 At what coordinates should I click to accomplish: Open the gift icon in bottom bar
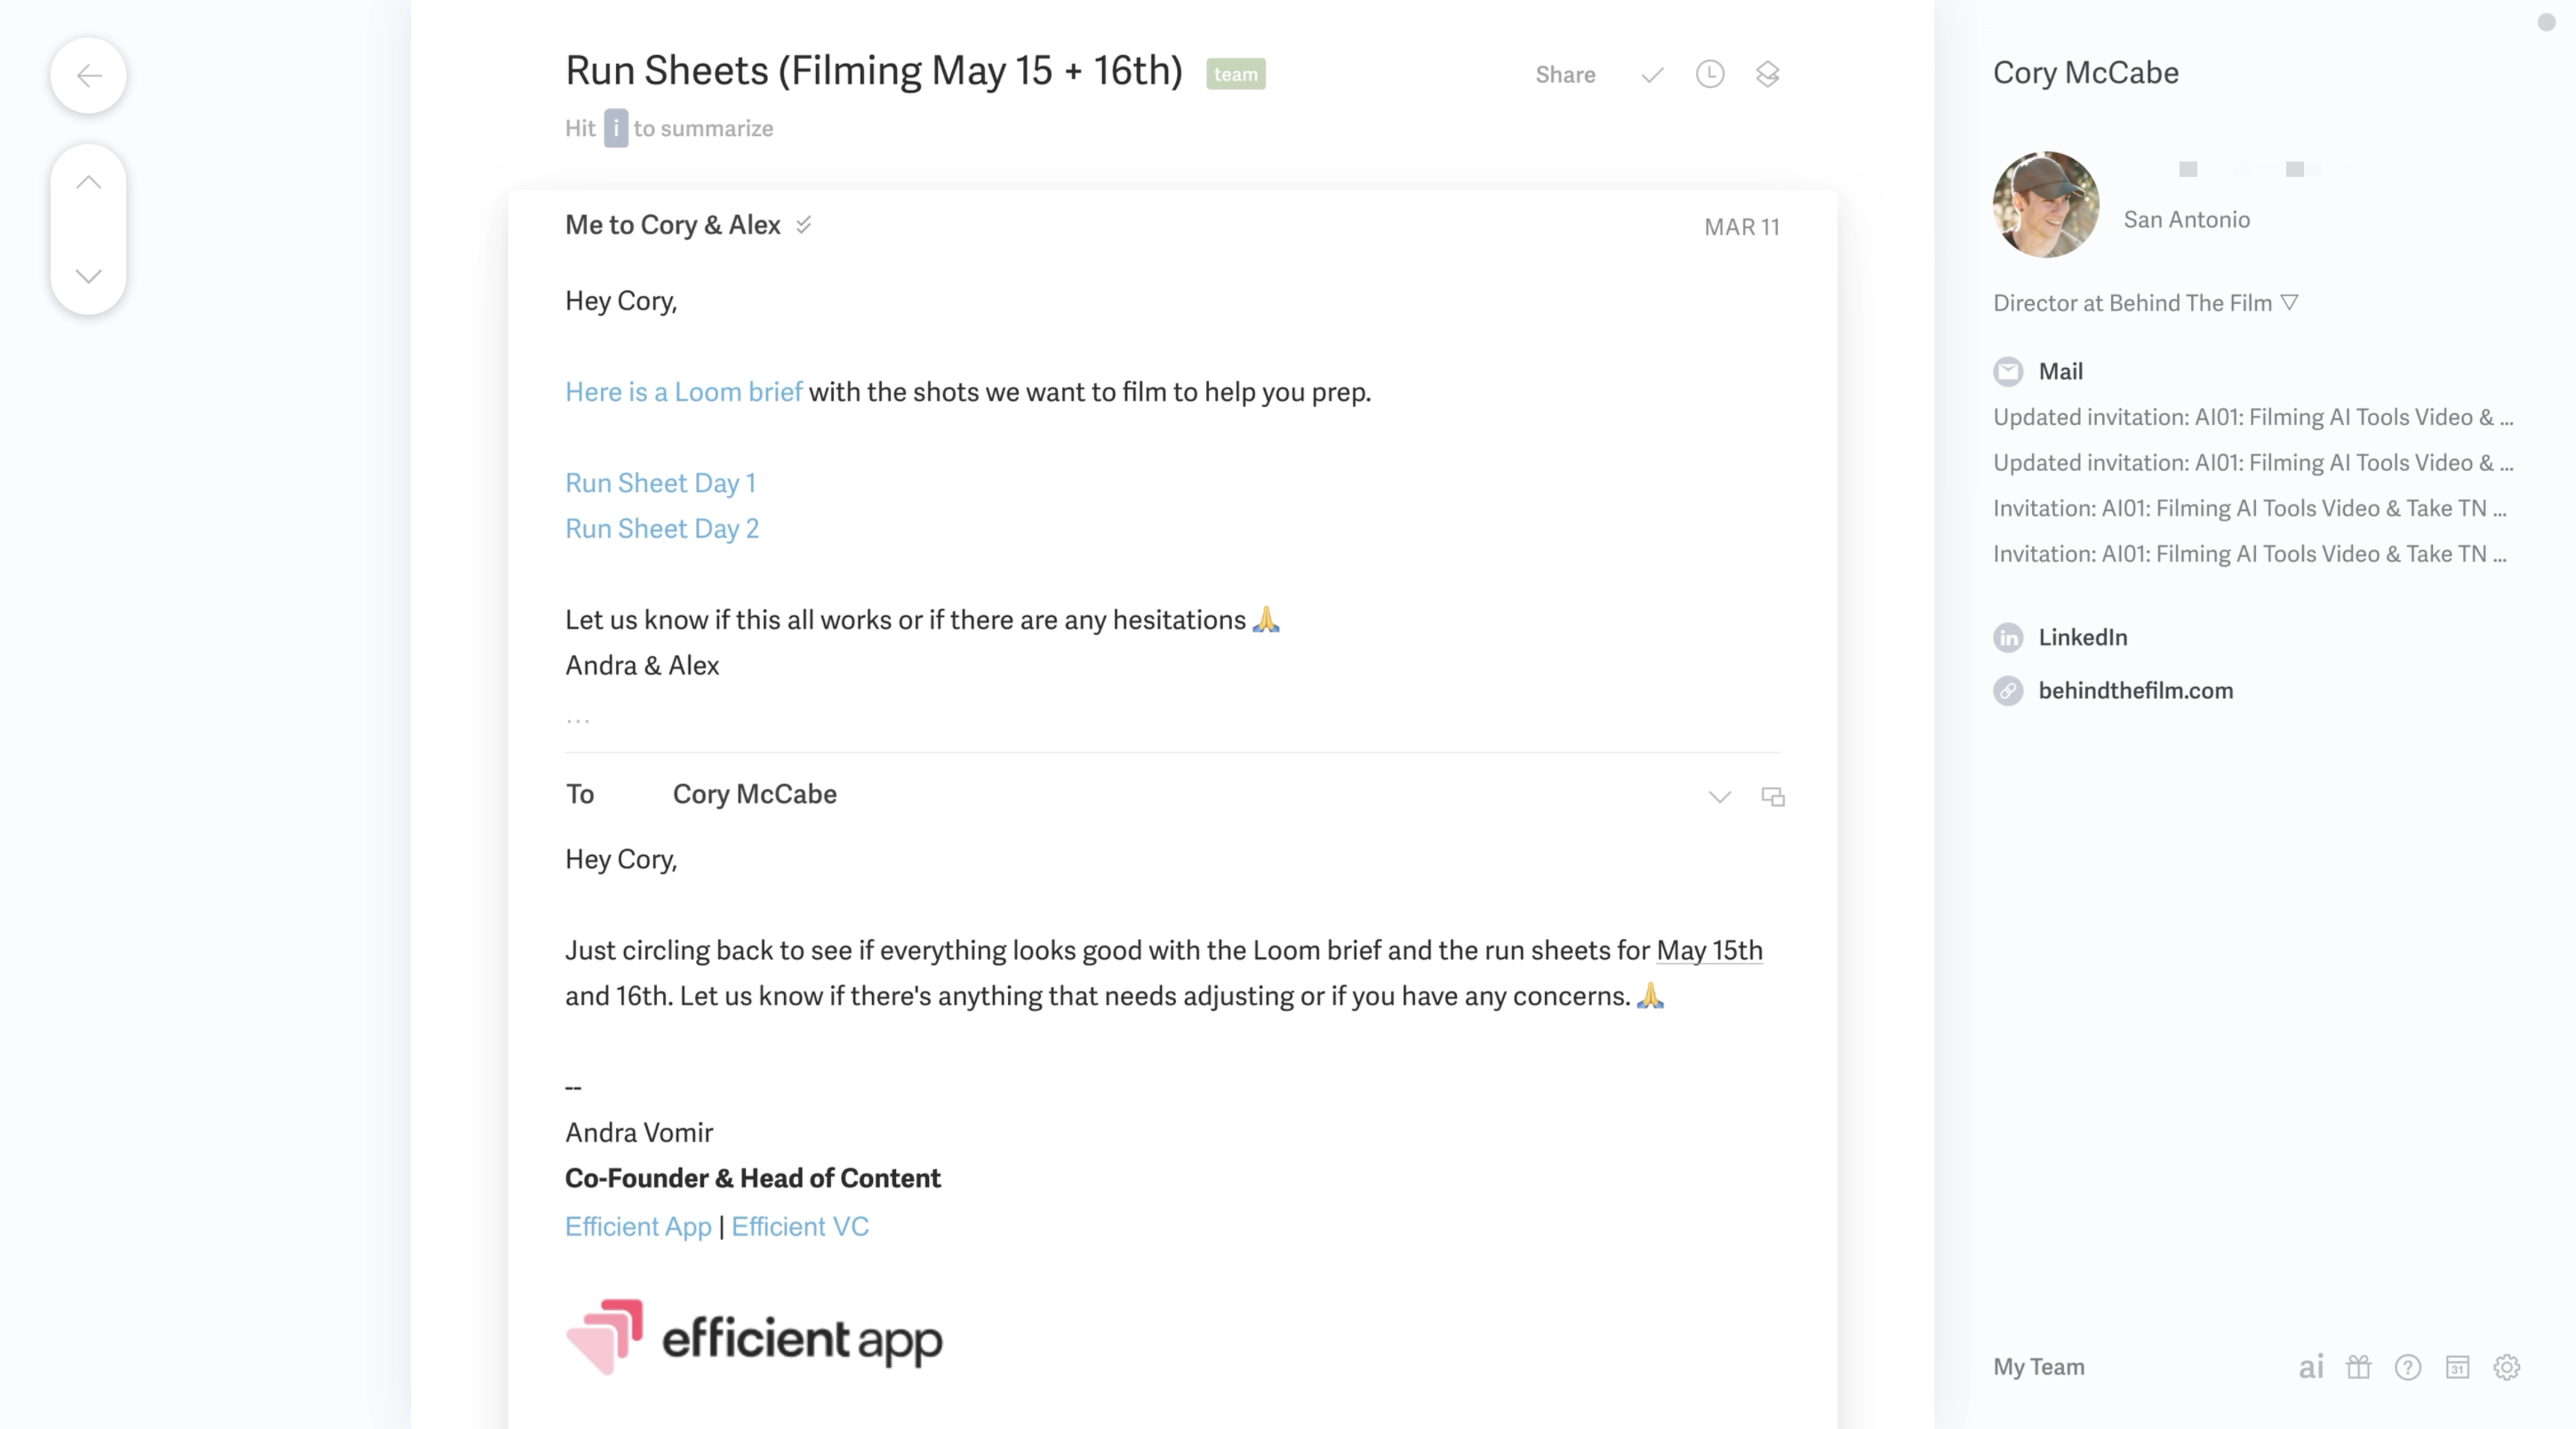[x=2359, y=1367]
